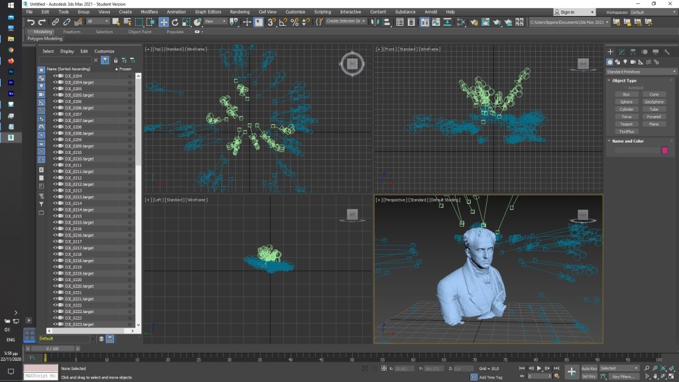679x382 pixels.
Task: Create a Teapot primitive button
Action: tap(626, 124)
